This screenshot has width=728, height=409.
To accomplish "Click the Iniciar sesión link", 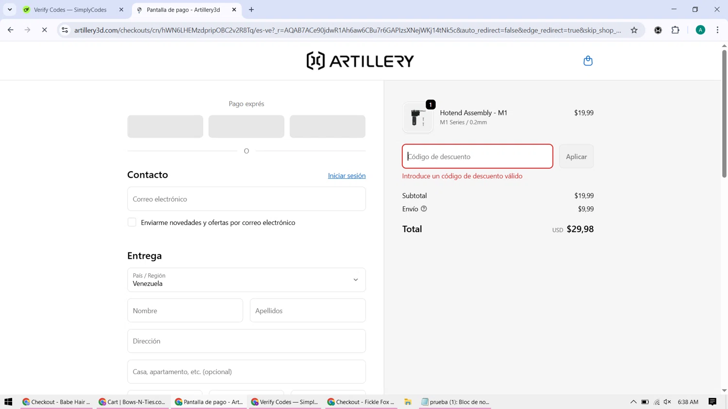I will (x=347, y=175).
